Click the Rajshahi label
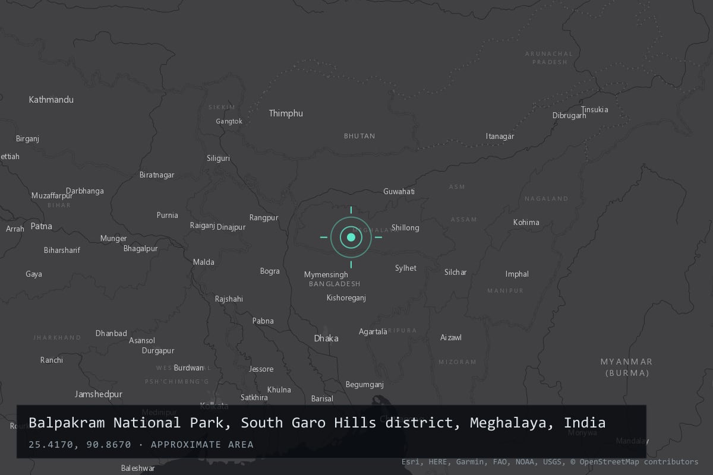Screen dimensions: 713x475 coord(229,299)
